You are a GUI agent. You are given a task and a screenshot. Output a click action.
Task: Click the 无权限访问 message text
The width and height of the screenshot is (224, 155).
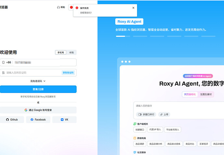86,13
